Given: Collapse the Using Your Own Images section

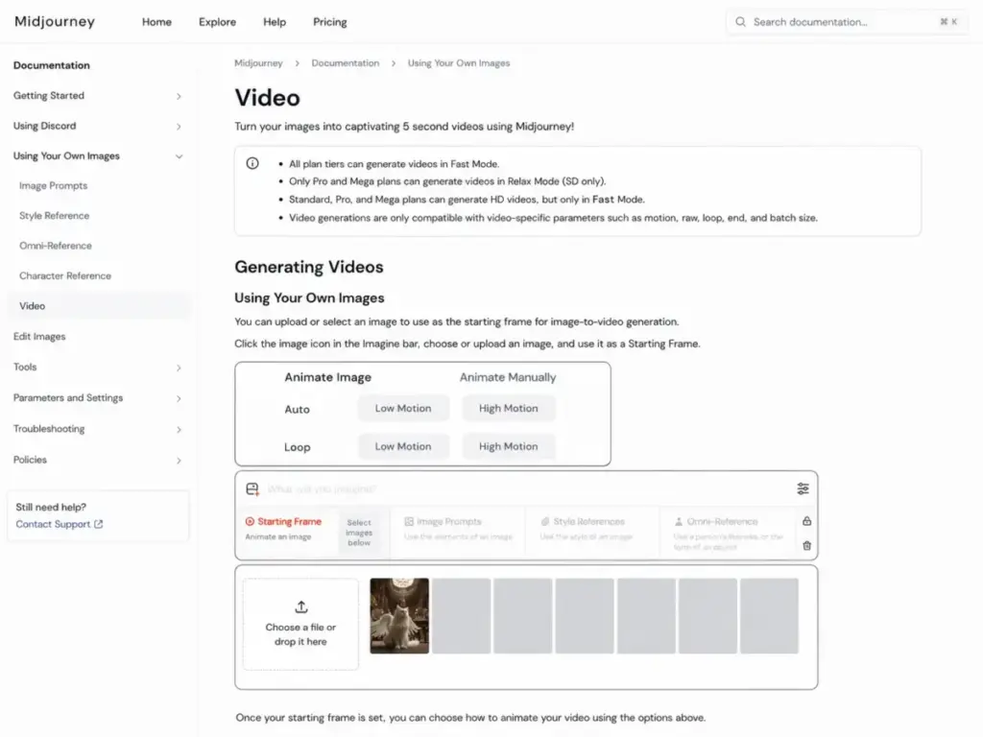Looking at the screenshot, I should click(x=97, y=156).
